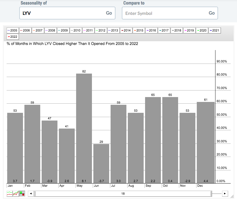Click the December average return value 4.4
Viewport: 237px width, 201px height.
tap(206, 181)
